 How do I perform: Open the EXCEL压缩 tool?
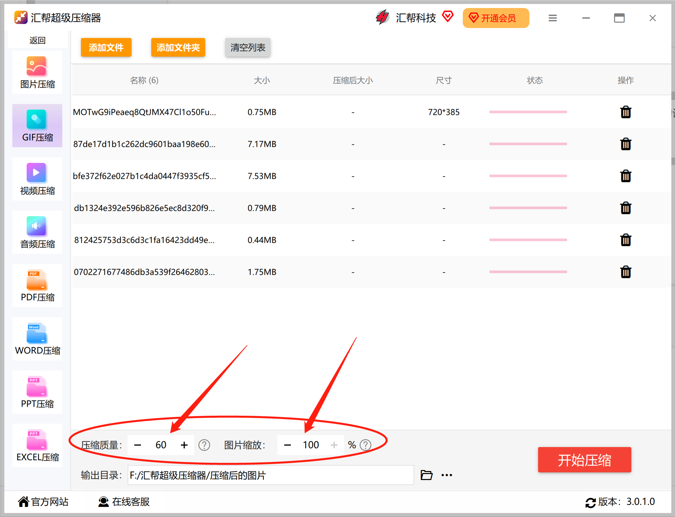coord(37,445)
